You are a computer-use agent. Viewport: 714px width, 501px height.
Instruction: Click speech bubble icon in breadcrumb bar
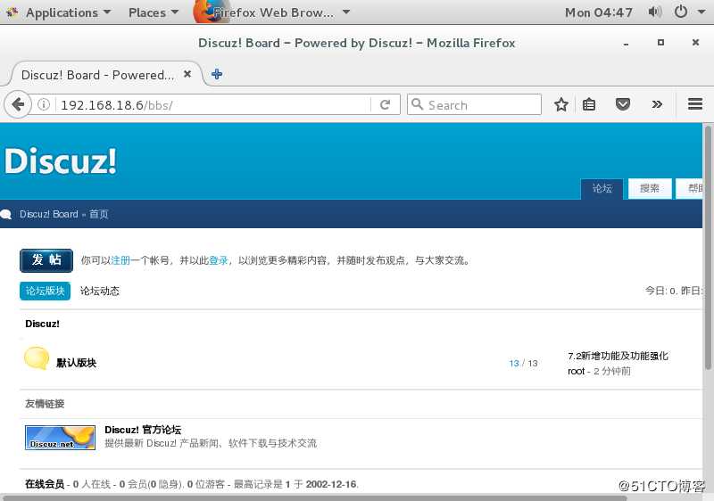[x=6, y=214]
